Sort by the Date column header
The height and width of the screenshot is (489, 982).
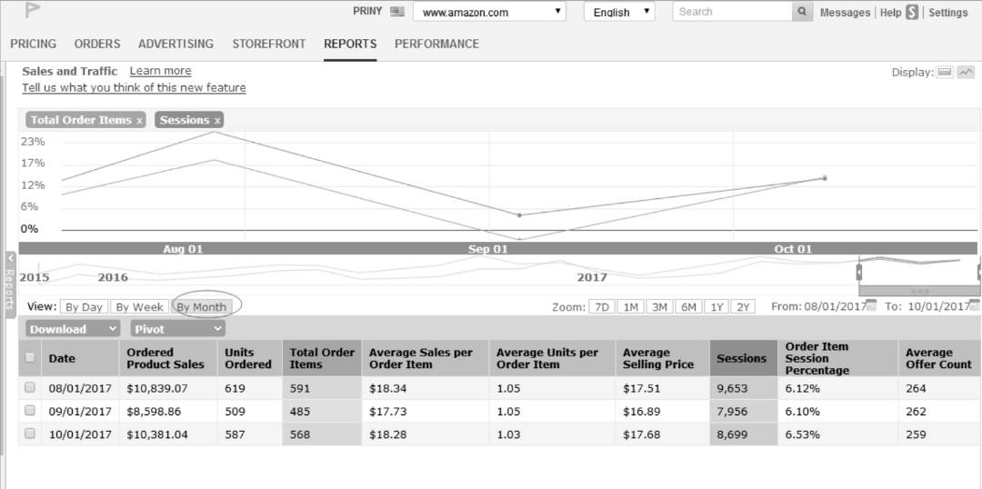tap(80, 358)
